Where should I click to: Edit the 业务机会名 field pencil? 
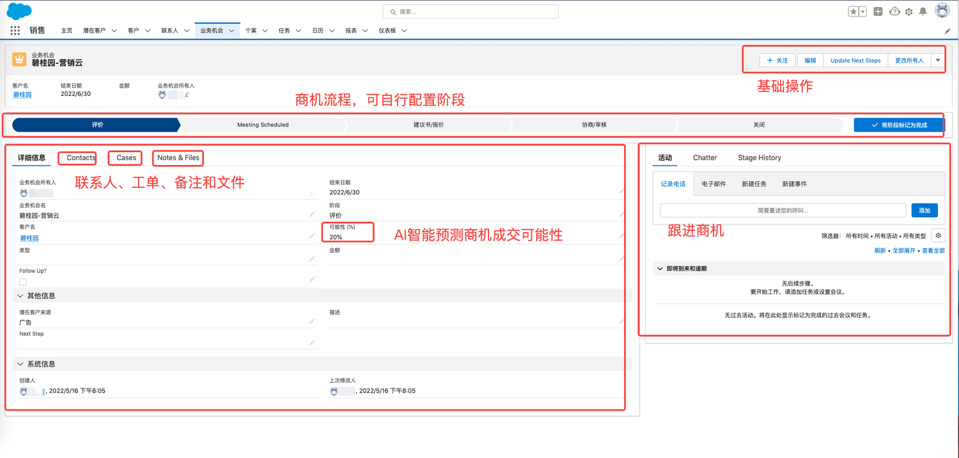pos(312,215)
